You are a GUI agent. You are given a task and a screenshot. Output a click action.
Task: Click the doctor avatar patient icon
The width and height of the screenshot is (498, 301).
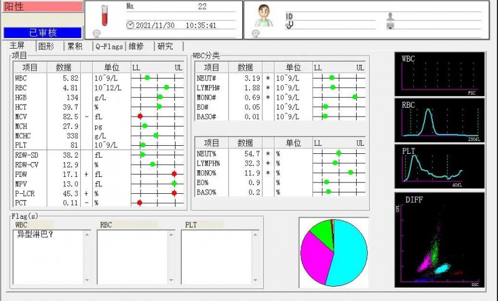click(264, 16)
